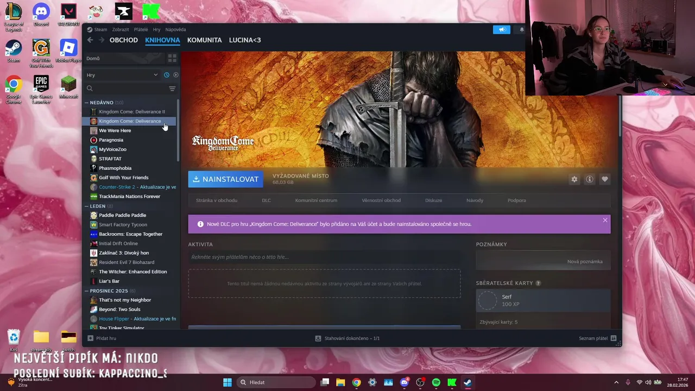Click recent activity clock filter icon
Viewport: 695px width, 391px height.
167,75
